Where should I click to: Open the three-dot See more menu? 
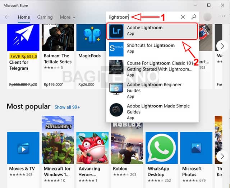pos(222,16)
